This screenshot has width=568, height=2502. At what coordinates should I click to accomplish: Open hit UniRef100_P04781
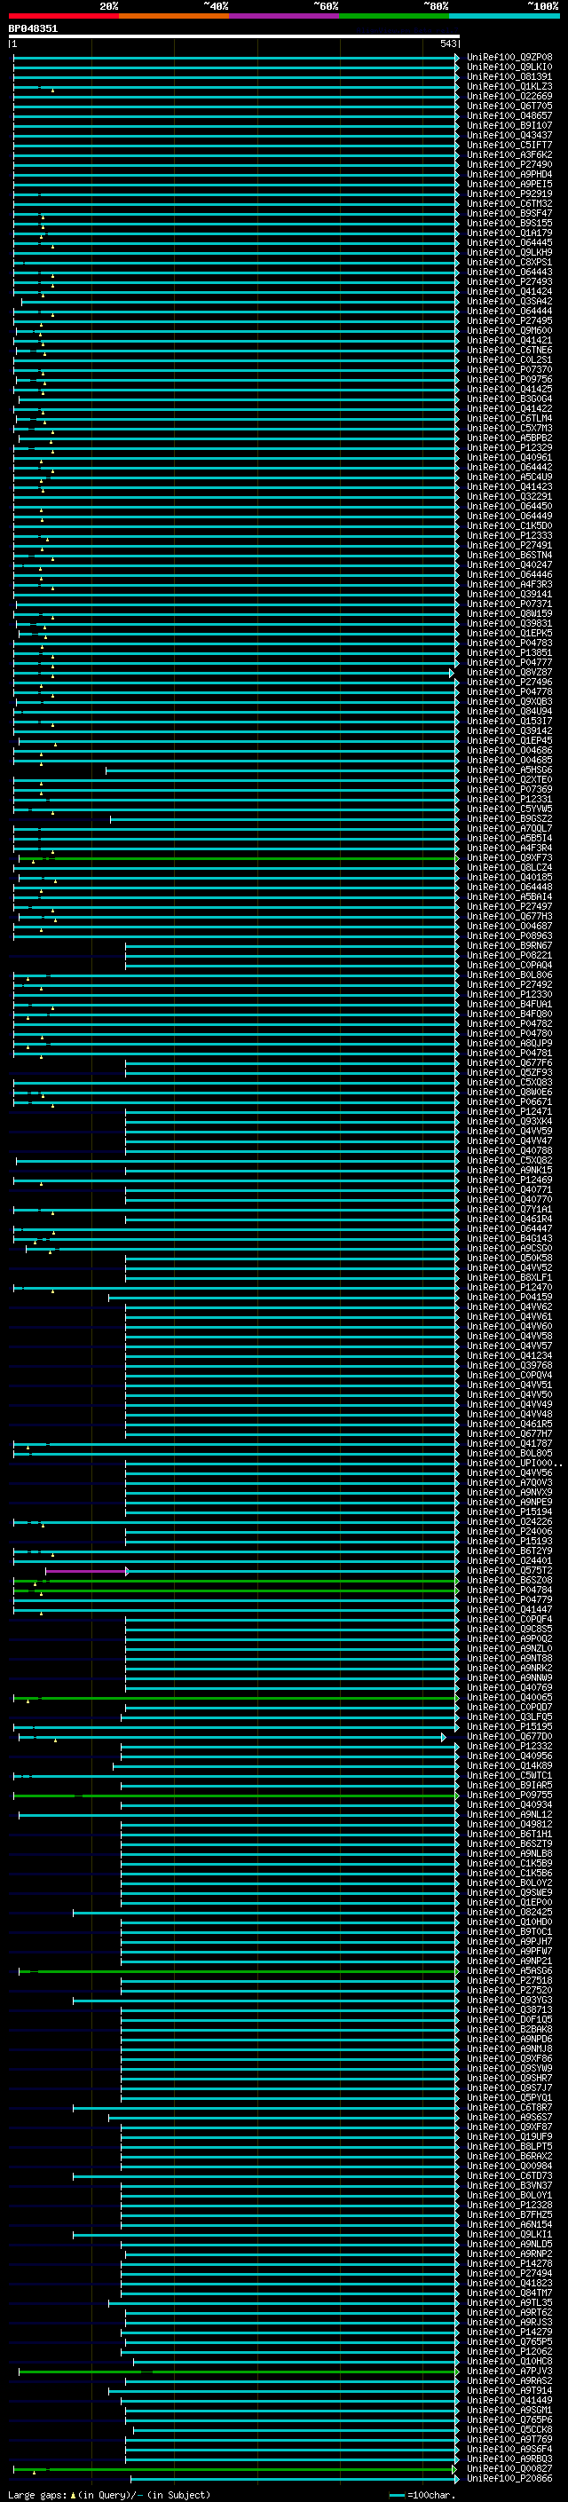[x=509, y=1053]
